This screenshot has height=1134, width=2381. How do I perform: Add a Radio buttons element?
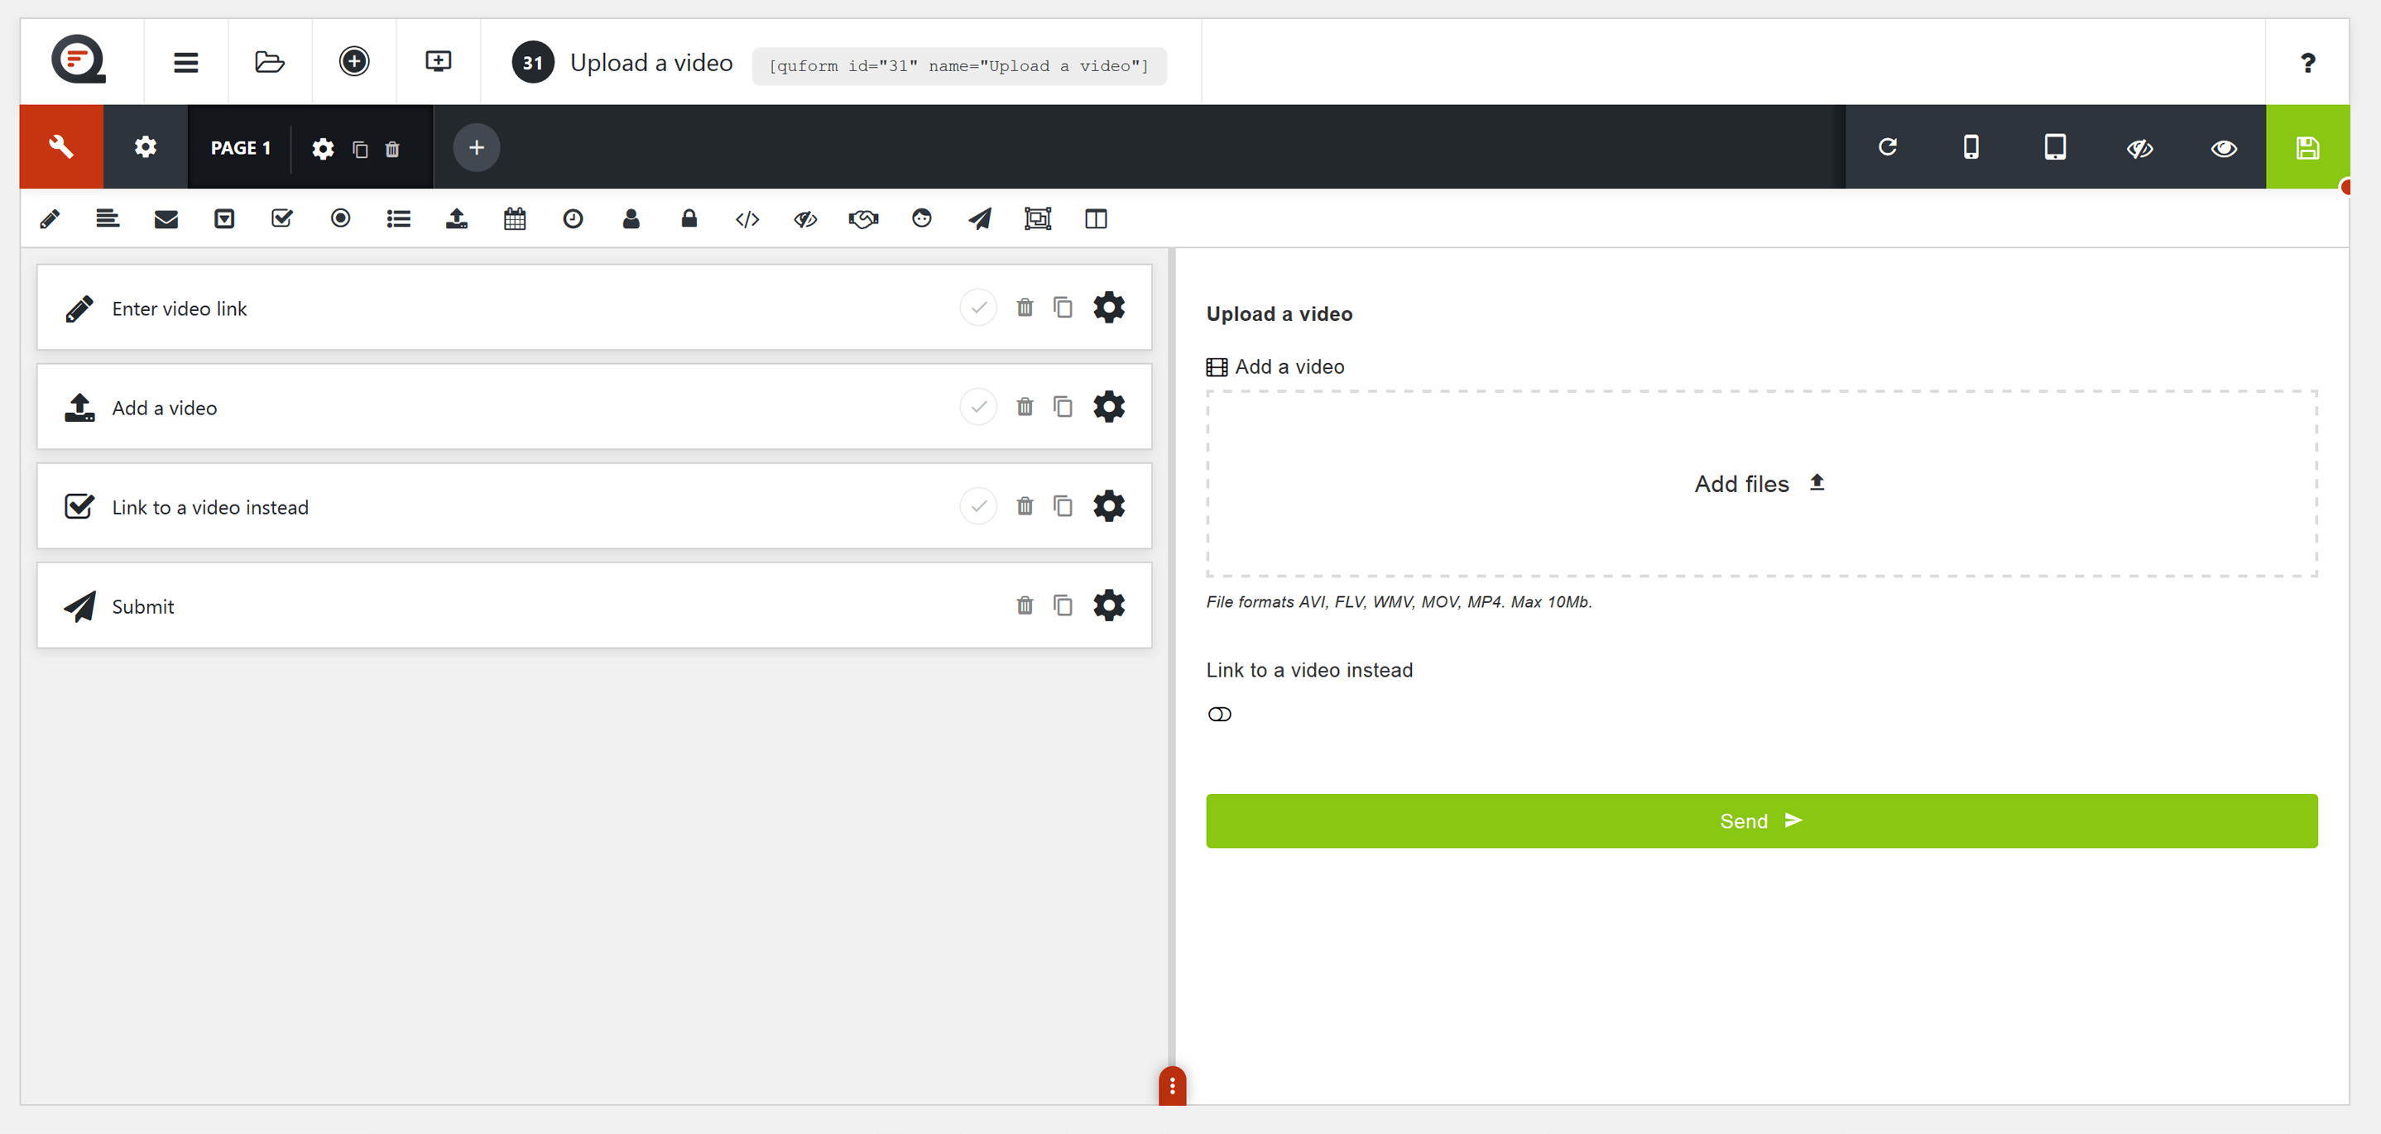click(x=341, y=219)
